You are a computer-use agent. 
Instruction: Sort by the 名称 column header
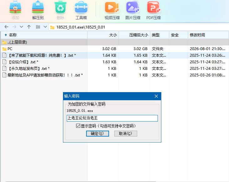pos(44,35)
